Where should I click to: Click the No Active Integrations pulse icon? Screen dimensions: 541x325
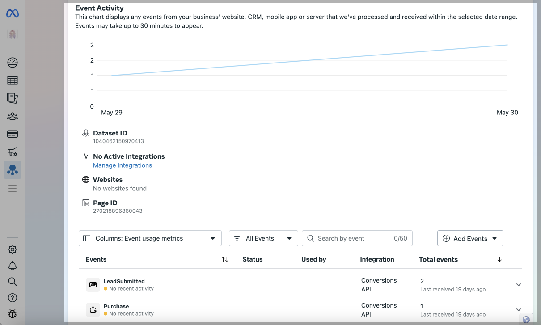click(x=86, y=156)
